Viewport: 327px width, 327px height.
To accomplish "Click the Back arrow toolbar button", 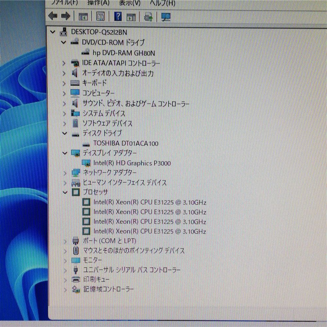I will (x=53, y=16).
